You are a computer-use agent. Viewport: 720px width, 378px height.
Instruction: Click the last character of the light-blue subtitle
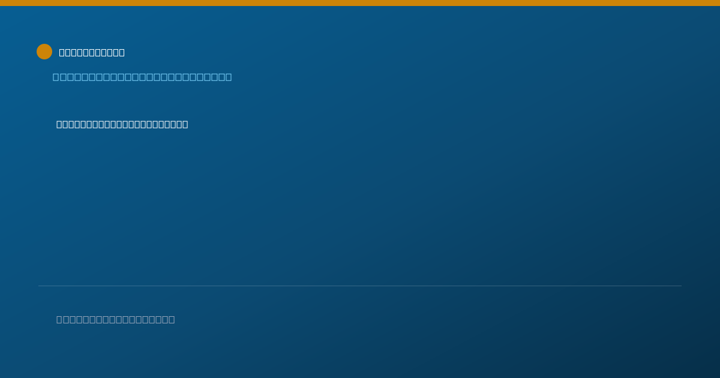coord(228,77)
